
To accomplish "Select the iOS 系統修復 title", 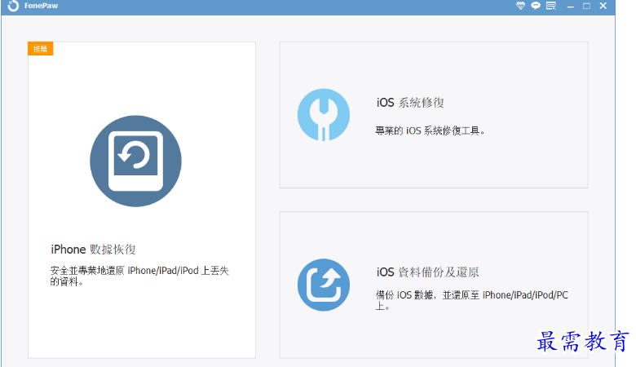I will tap(410, 103).
